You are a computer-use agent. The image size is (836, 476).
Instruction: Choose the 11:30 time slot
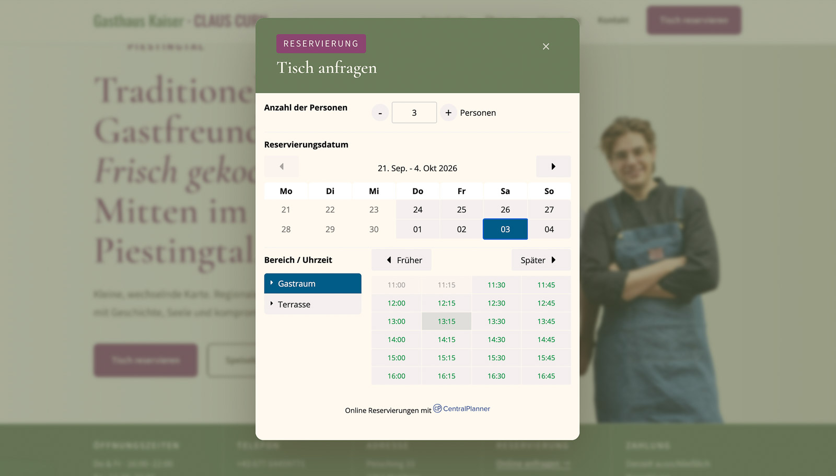pyautogui.click(x=496, y=285)
